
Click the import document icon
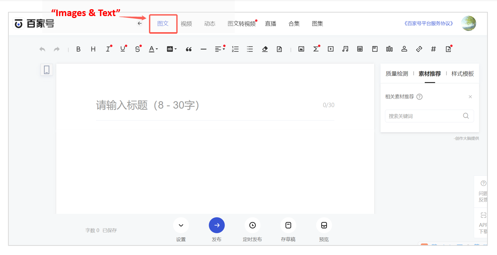(x=448, y=49)
